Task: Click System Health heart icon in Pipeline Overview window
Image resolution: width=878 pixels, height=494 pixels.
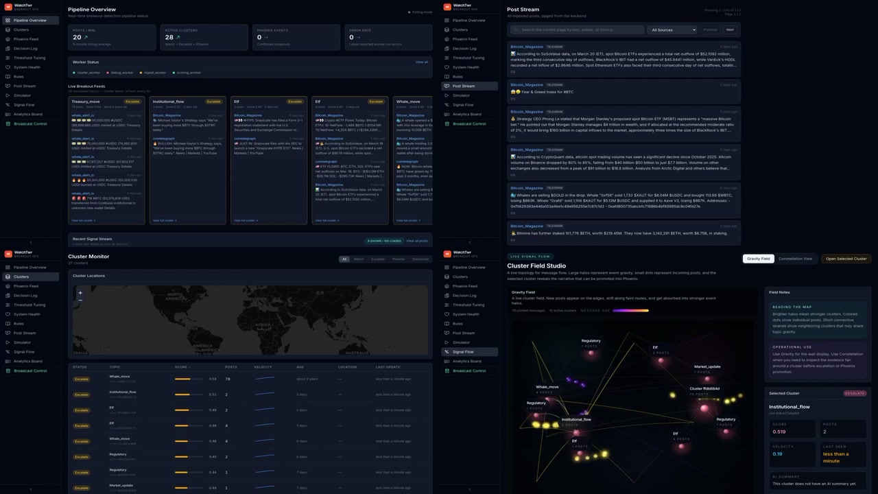Action: coord(8,67)
